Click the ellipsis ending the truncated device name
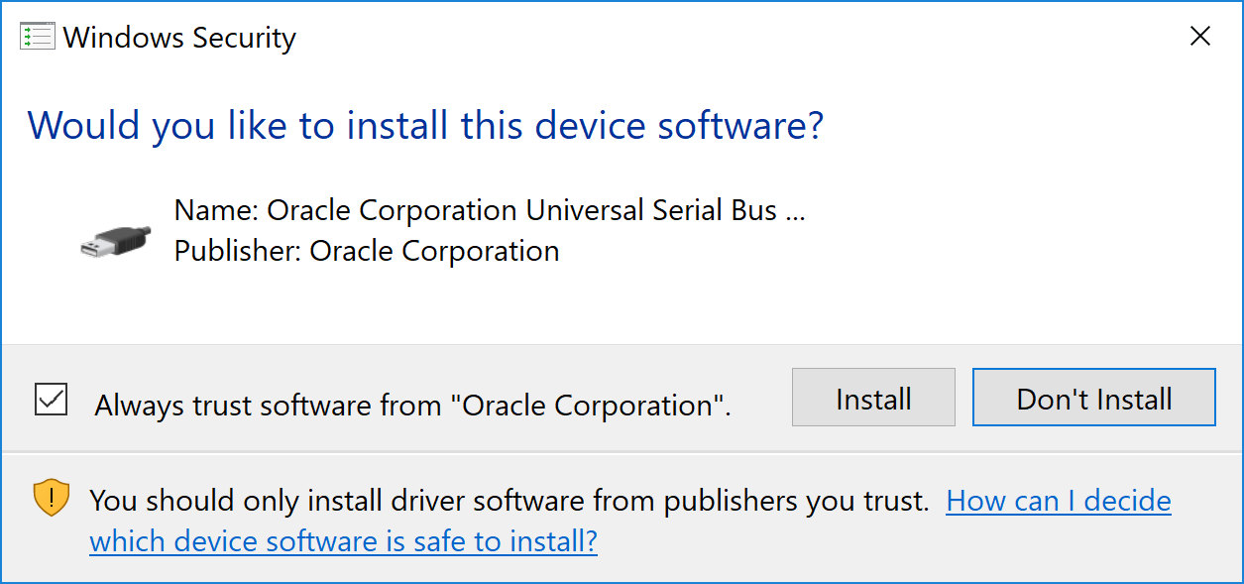 tap(795, 212)
